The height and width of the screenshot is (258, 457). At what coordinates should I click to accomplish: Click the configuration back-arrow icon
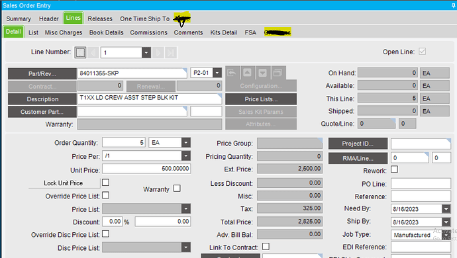coord(232,73)
